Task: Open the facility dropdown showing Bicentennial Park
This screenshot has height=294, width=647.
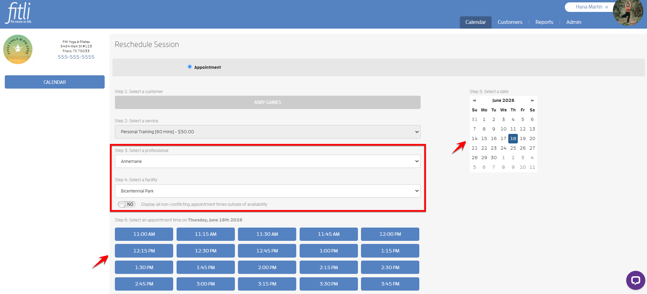Action: tap(268, 191)
